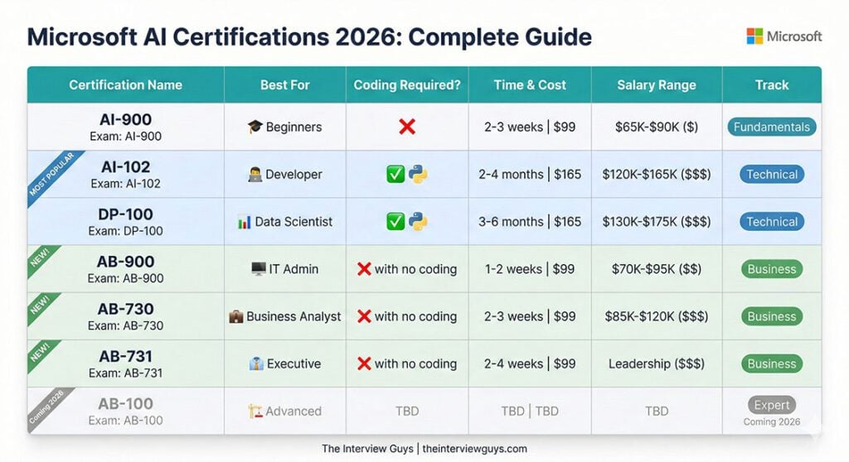Click the red X in the AI-900 row
The height and width of the screenshot is (462, 849).
click(406, 127)
